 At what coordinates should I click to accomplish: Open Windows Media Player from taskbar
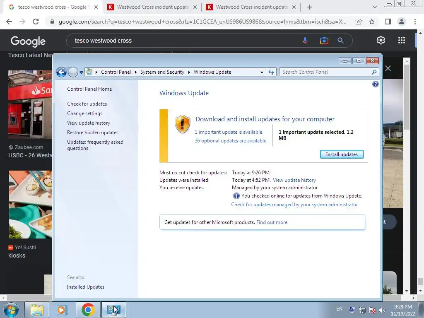point(62,310)
